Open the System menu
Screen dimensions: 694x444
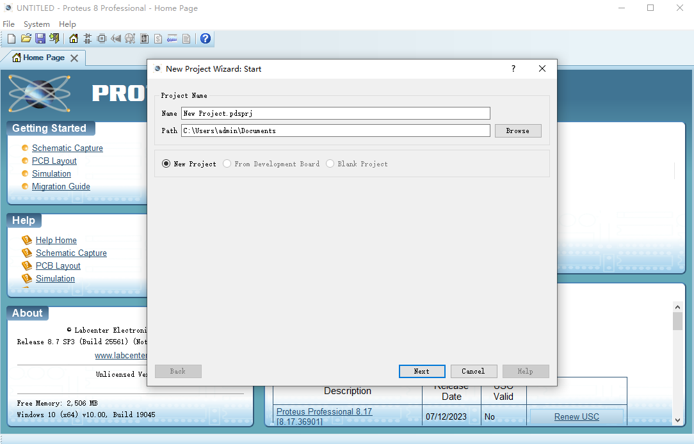[36, 24]
